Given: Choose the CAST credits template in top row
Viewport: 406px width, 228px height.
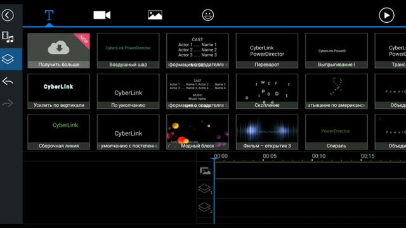Looking at the screenshot, I should (197, 51).
